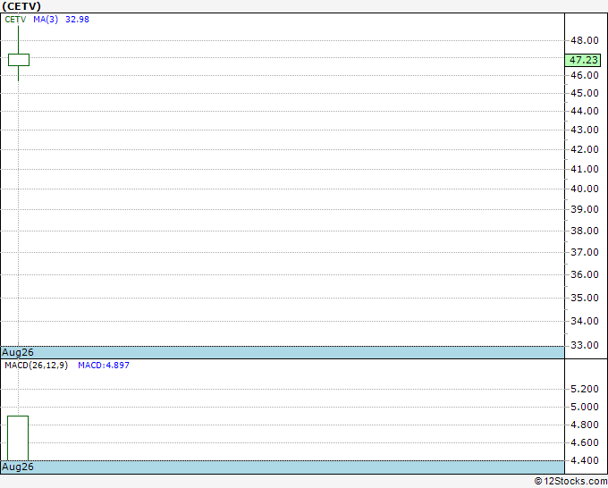608x488 pixels.
Task: Click the 46.00 price axis label
Action: (585, 75)
